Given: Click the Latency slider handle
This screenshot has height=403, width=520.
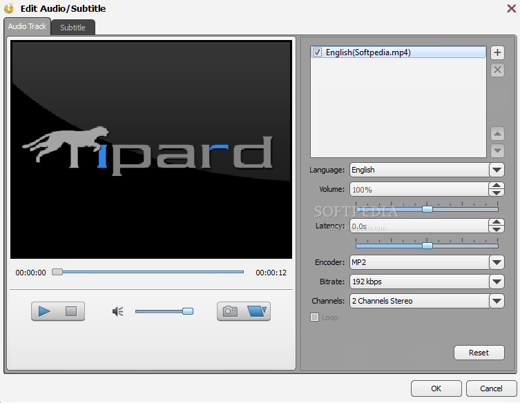Looking at the screenshot, I should coord(427,246).
